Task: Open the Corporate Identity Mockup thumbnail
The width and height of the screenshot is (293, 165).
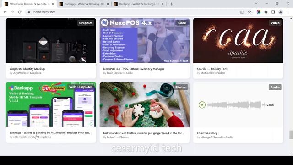Action: [x=51, y=40]
